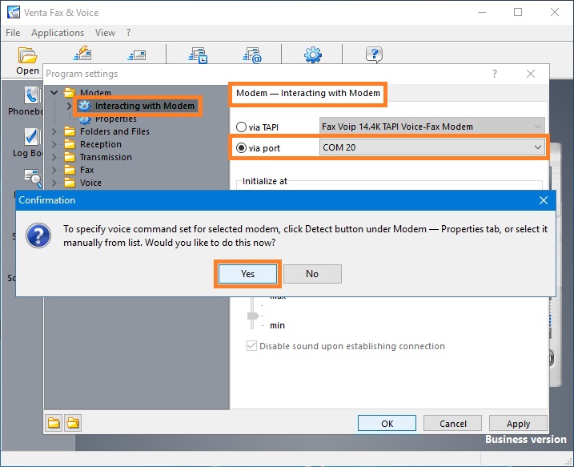Viewport: 574px width, 467px height.
Task: Click the Program settings help question mark
Action: 495,74
